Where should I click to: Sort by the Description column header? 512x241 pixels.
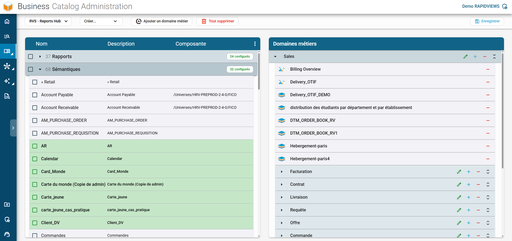[x=121, y=44]
